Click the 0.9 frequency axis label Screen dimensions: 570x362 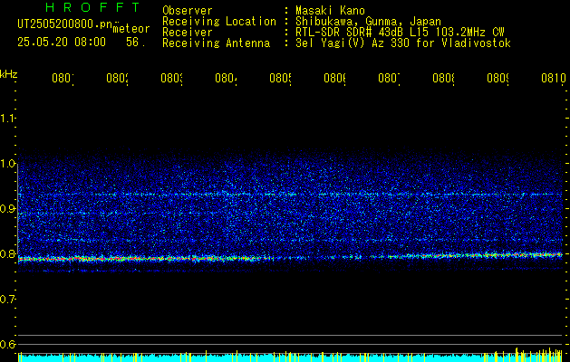[7, 208]
